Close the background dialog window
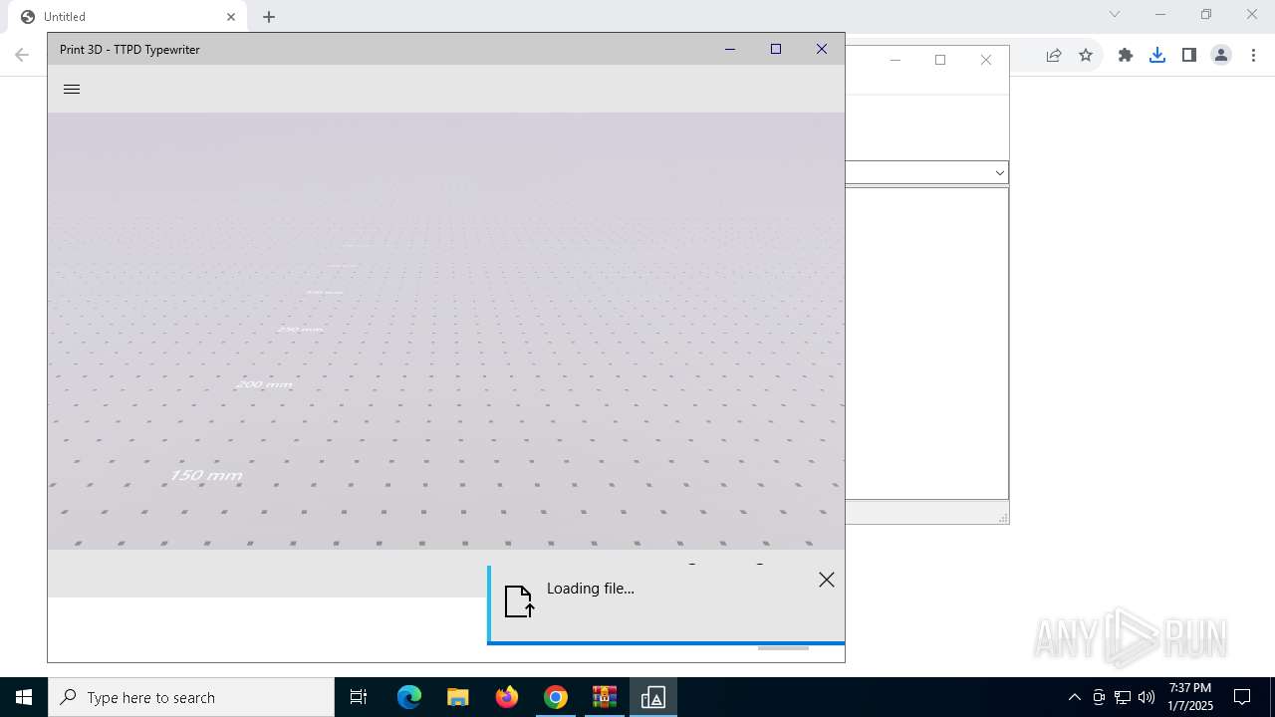The image size is (1275, 717). (986, 60)
